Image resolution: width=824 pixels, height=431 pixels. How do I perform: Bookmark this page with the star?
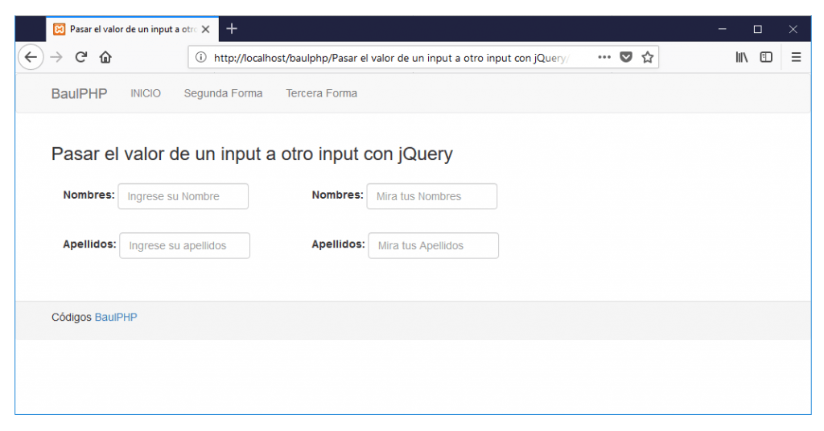tap(647, 57)
